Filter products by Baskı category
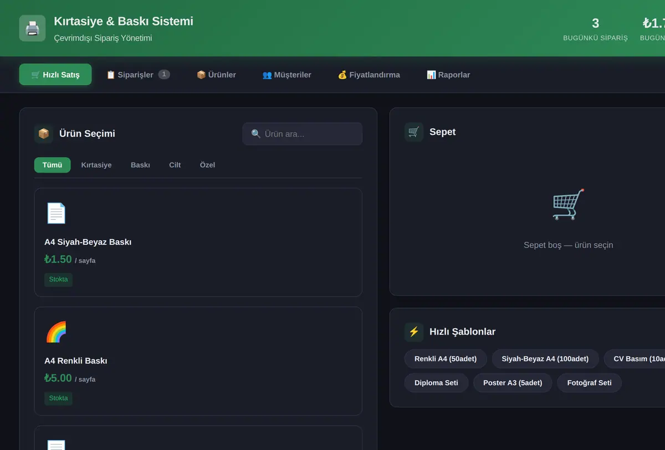The width and height of the screenshot is (665, 450). [140, 165]
